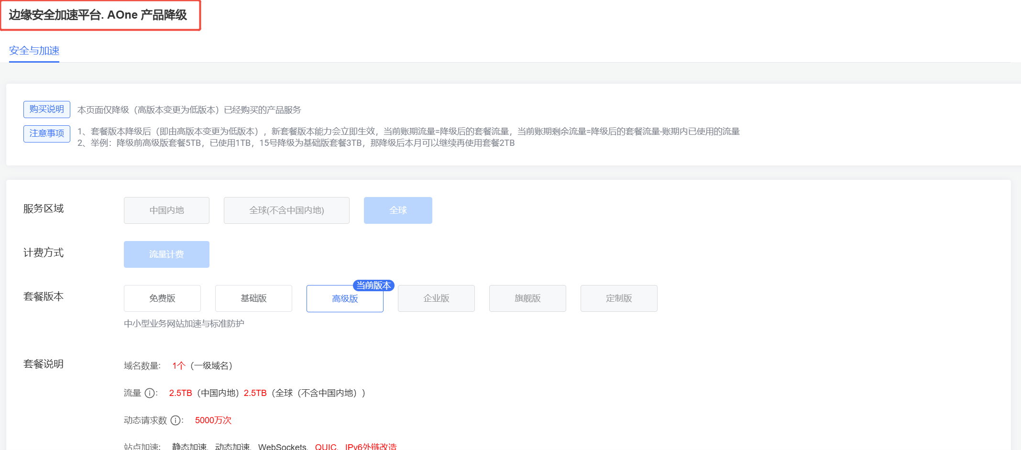This screenshot has width=1021, height=450.
Task: Select the 高级版 plan
Action: tap(345, 299)
